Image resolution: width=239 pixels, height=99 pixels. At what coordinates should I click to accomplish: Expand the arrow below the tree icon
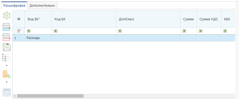(6, 66)
